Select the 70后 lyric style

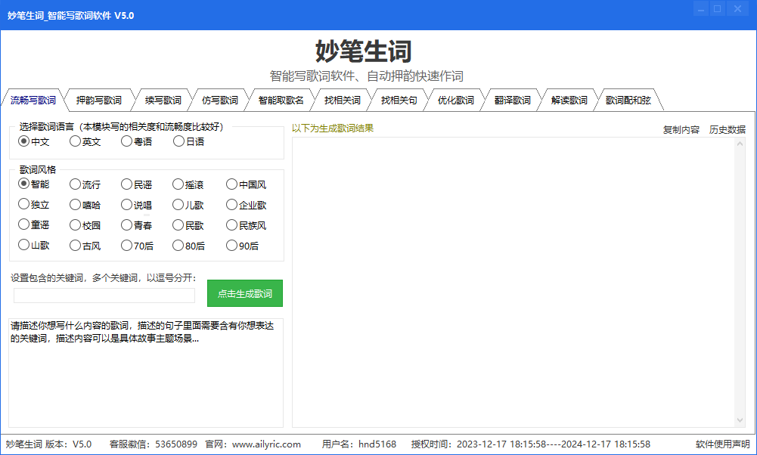[x=137, y=246]
